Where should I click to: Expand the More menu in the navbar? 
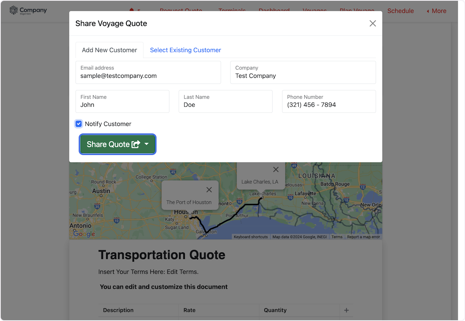[436, 11]
